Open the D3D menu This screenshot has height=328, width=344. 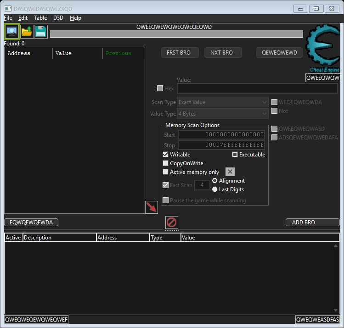click(x=58, y=18)
